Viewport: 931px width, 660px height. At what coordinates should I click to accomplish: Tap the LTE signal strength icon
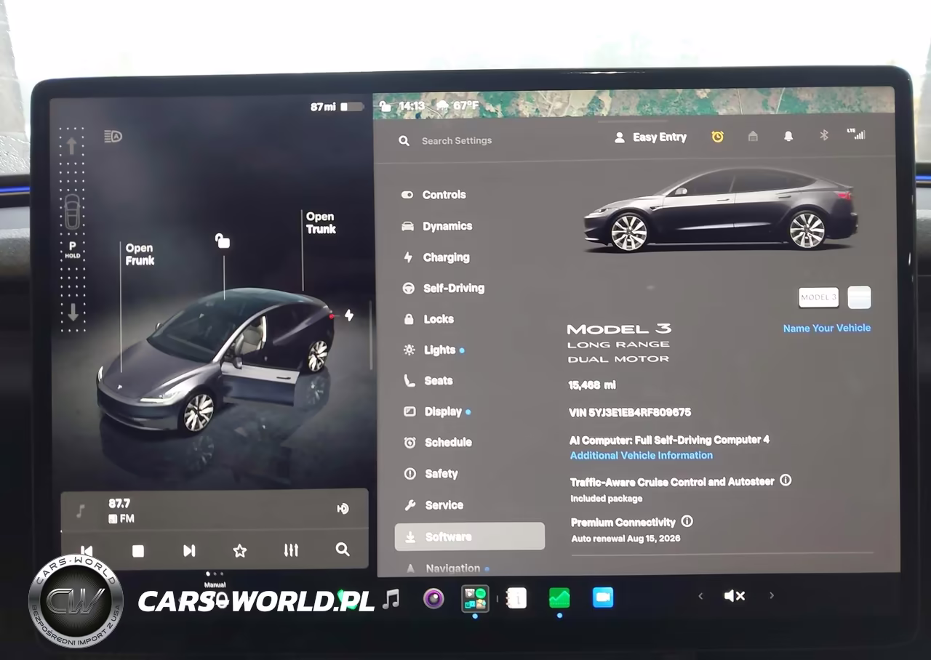856,134
